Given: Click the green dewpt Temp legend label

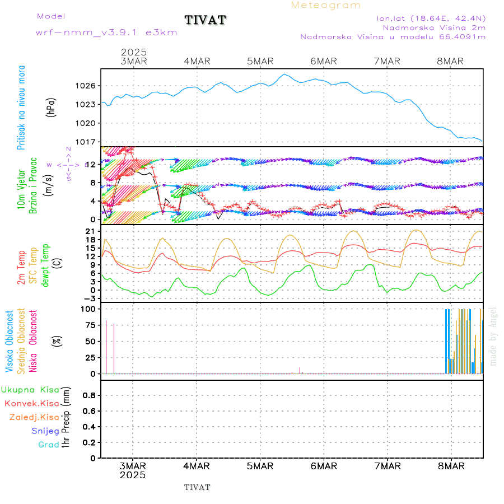Looking at the screenshot, I should click(45, 265).
